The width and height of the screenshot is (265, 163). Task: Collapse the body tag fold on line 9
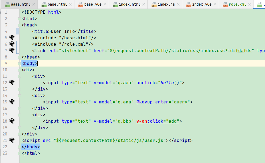pos(19,64)
